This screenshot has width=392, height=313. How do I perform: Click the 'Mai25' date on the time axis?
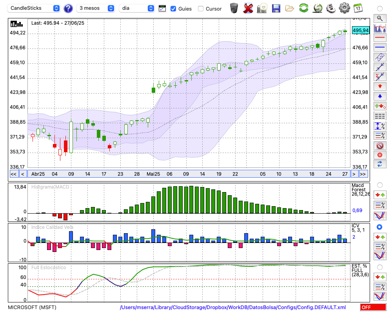153,174
